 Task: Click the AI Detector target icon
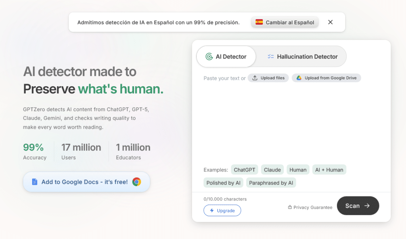coord(209,56)
